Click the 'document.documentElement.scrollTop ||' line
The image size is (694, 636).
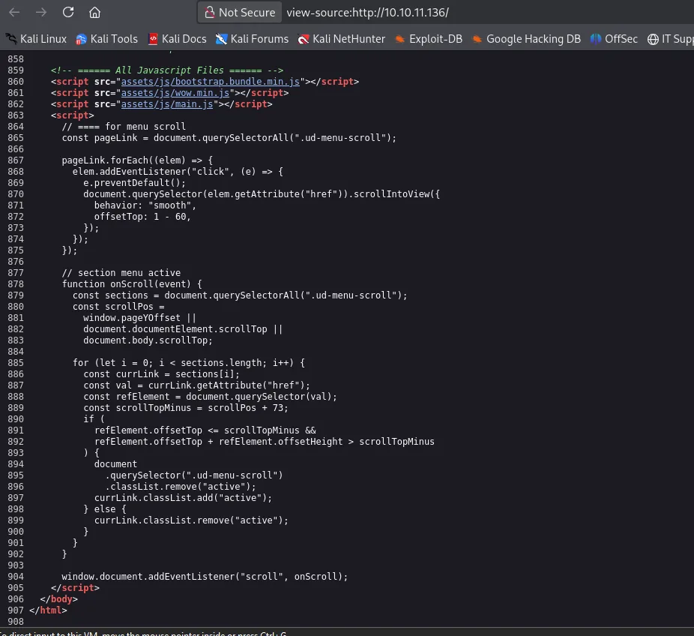(183, 329)
